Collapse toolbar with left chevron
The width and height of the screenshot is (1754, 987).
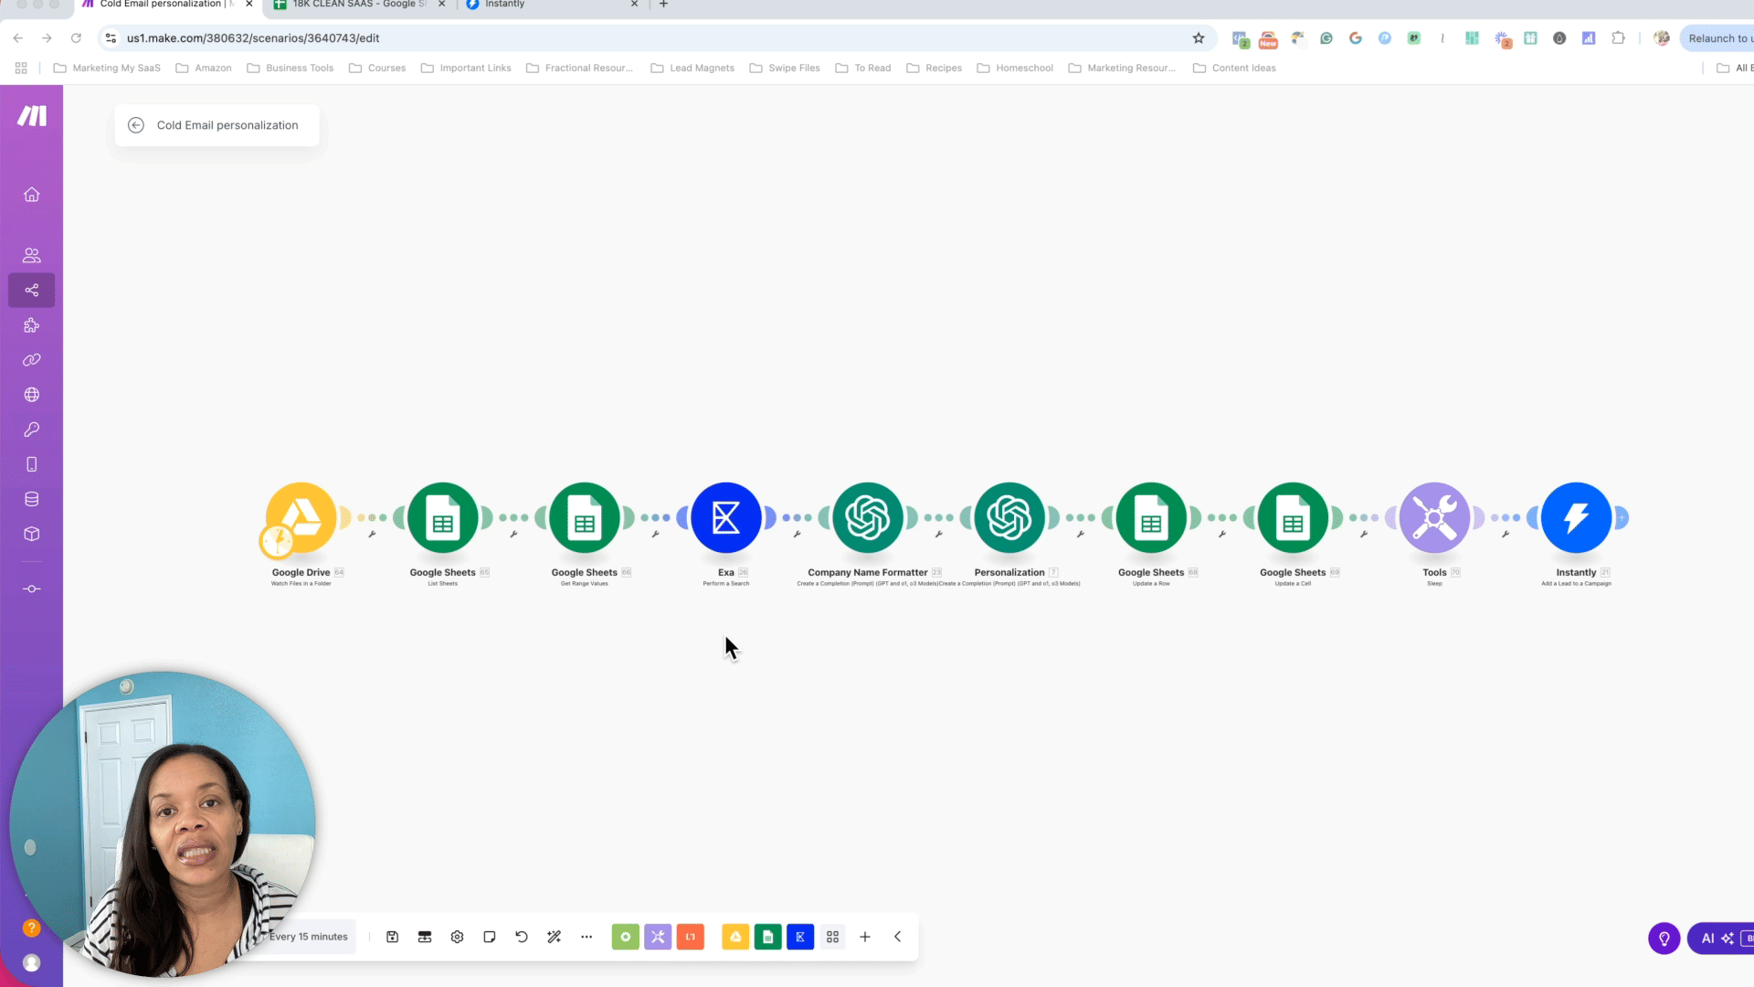(897, 937)
